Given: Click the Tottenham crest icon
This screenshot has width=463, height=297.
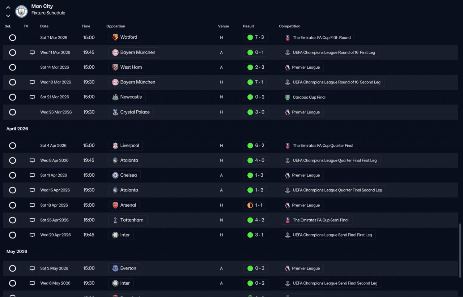Looking at the screenshot, I should point(115,220).
